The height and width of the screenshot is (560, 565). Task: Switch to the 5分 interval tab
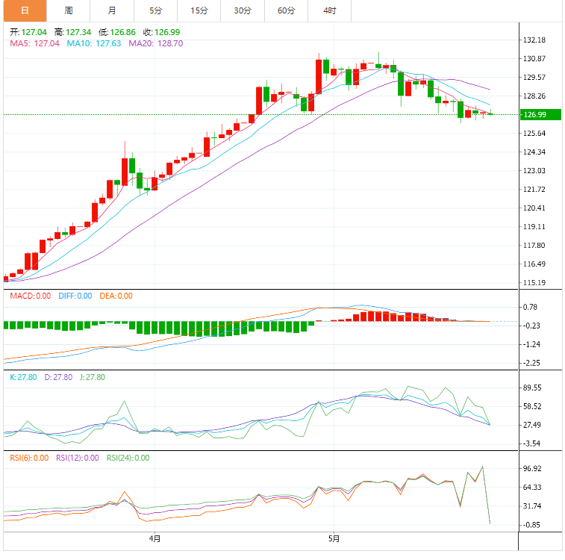[155, 10]
